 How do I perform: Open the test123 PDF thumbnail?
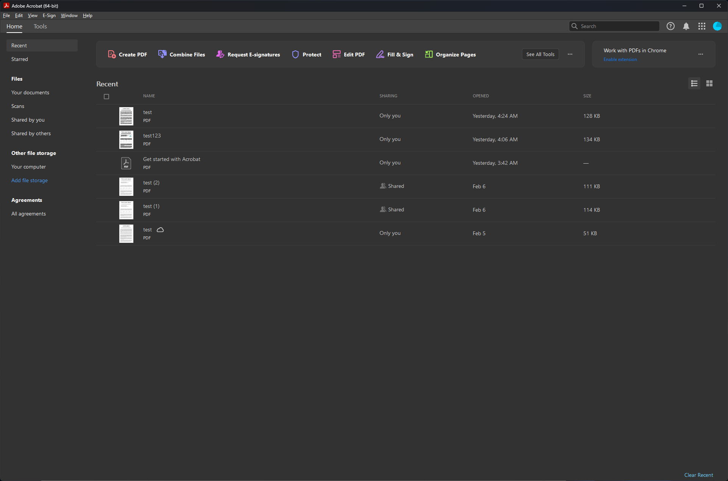126,139
